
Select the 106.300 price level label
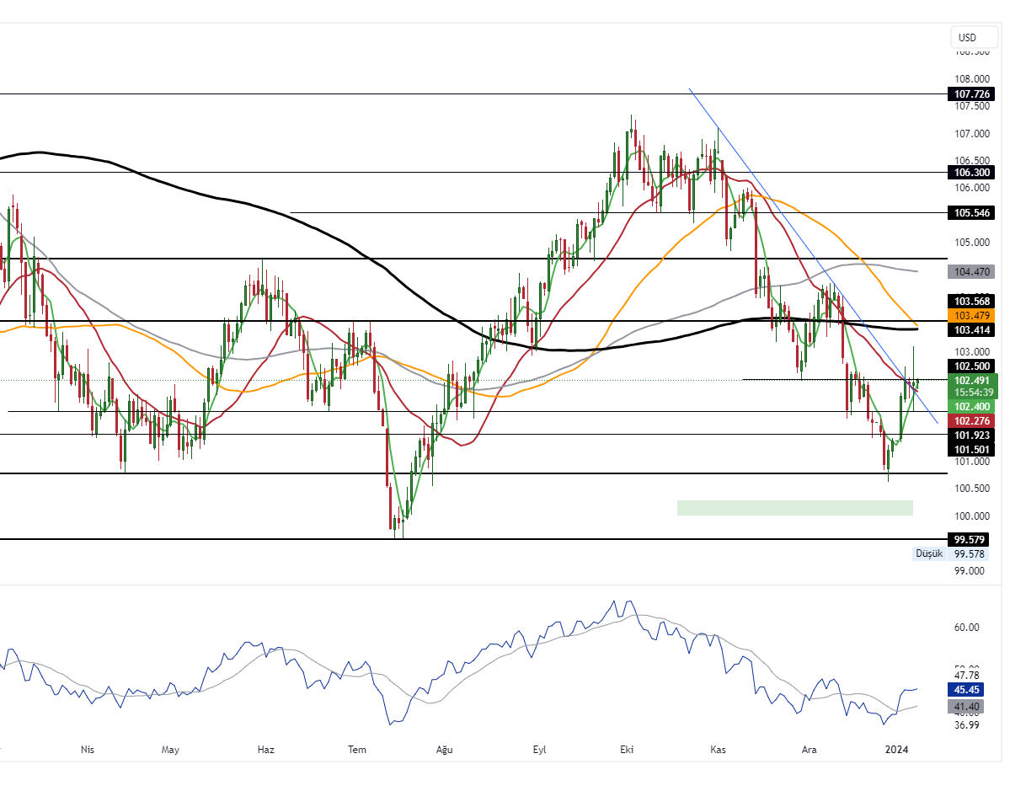click(970, 172)
